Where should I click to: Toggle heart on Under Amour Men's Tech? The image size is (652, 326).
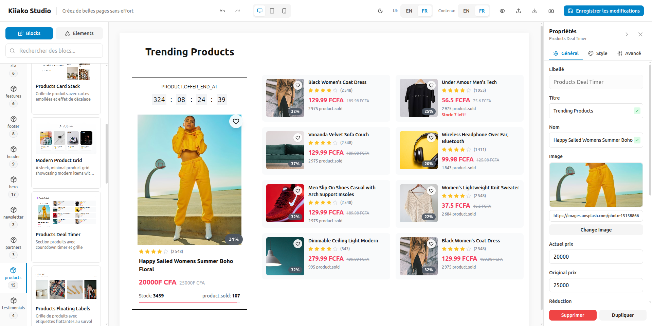point(431,85)
